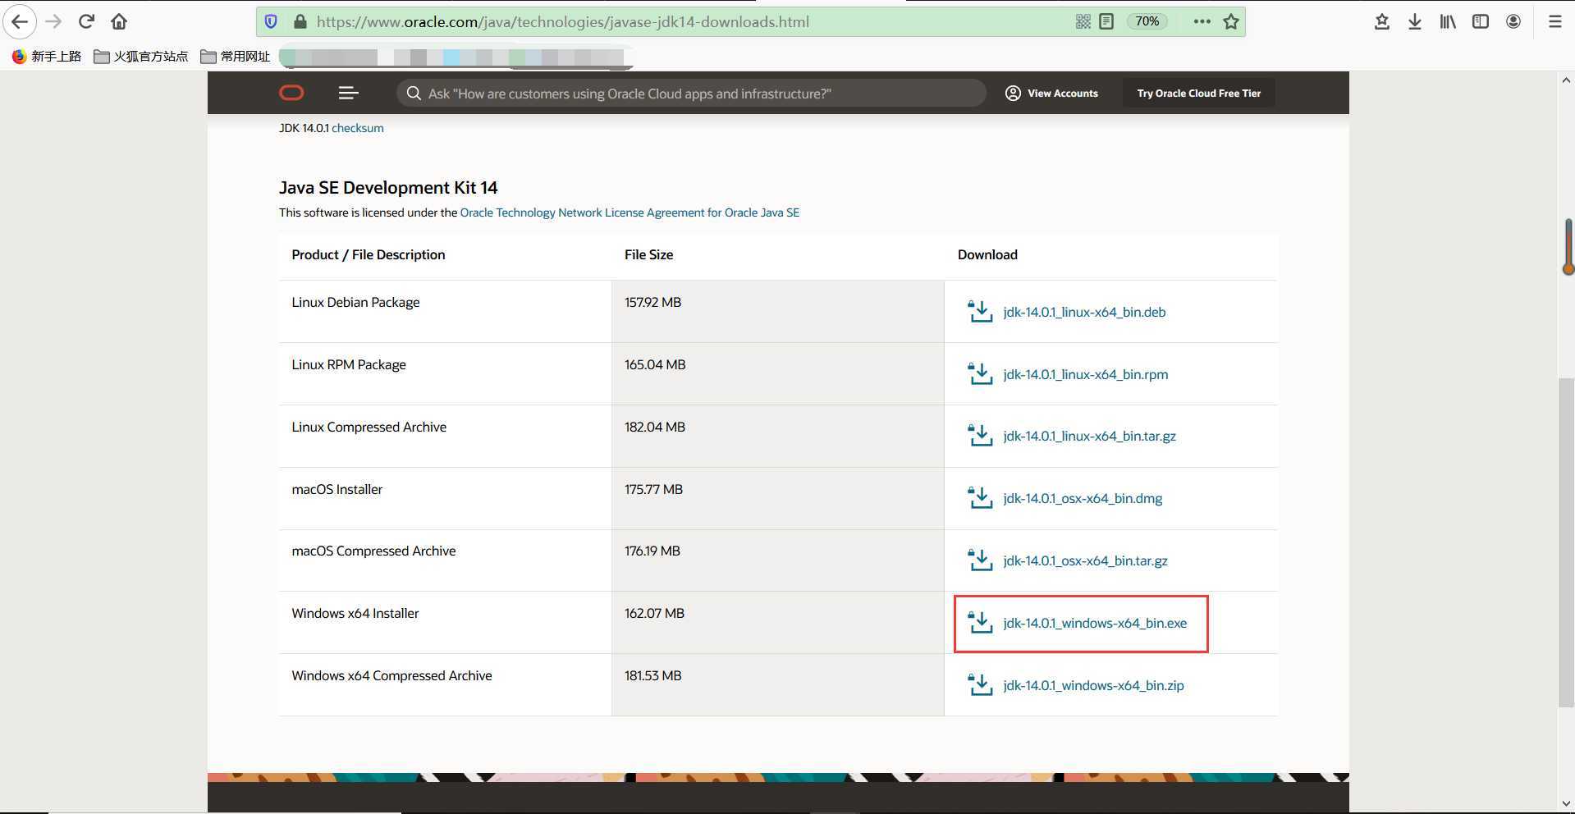This screenshot has height=814, width=1575.
Task: Click download icon beside linux-x64_bin.deb
Action: click(980, 311)
